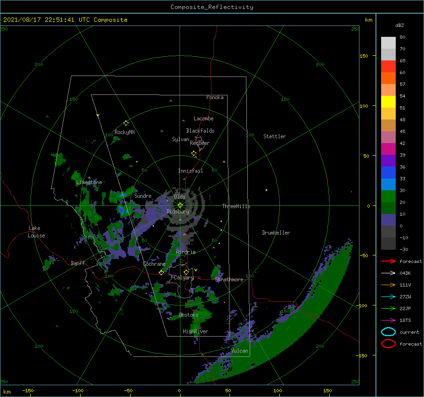Image resolution: width=424 pixels, height=397 pixels.
Task: Select the magenta 39-42 dBZ swatch
Action: [388, 149]
